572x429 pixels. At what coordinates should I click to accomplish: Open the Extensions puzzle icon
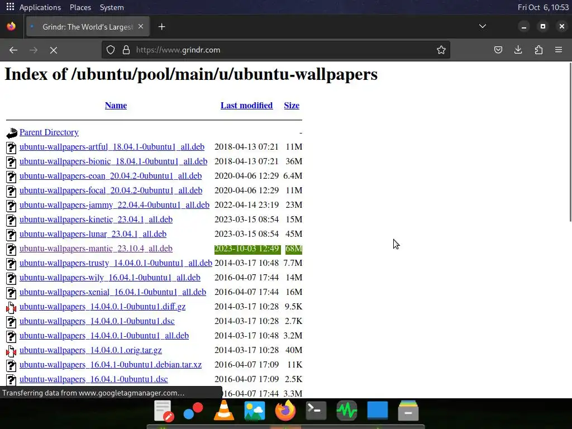pos(538,50)
